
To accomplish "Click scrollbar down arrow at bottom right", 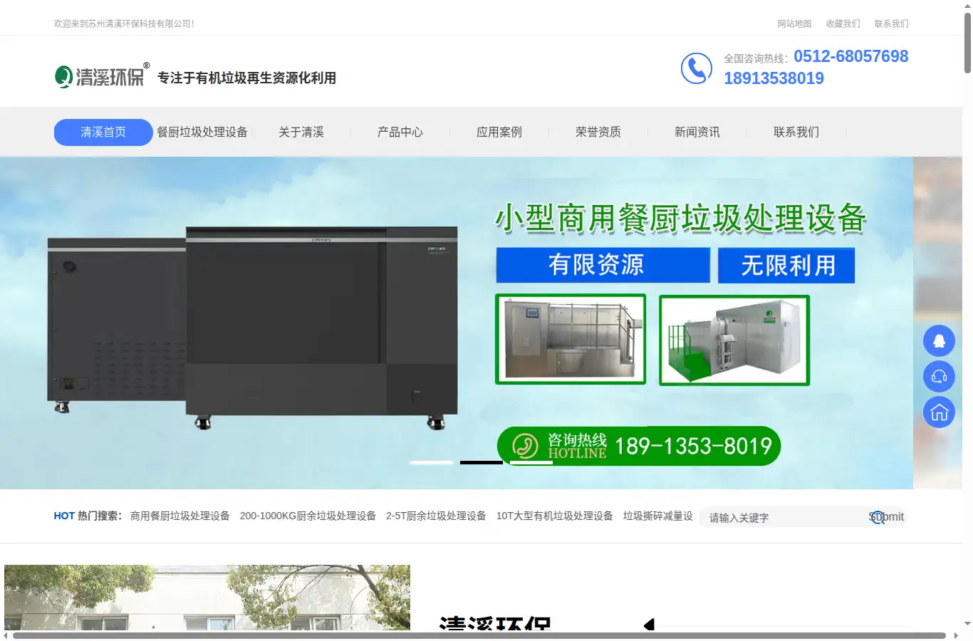I will 967,624.
